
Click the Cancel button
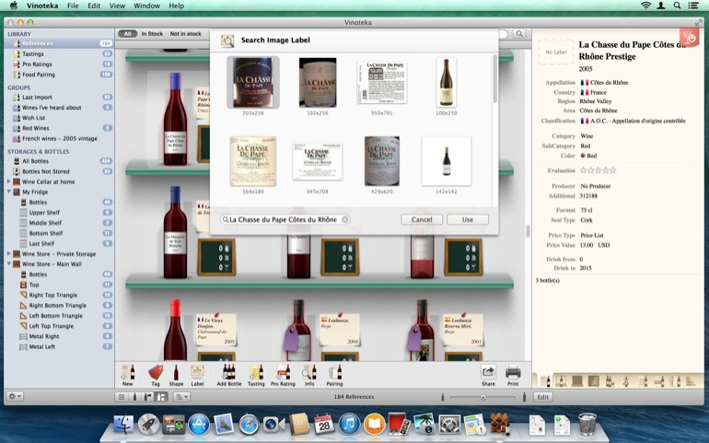pos(422,219)
